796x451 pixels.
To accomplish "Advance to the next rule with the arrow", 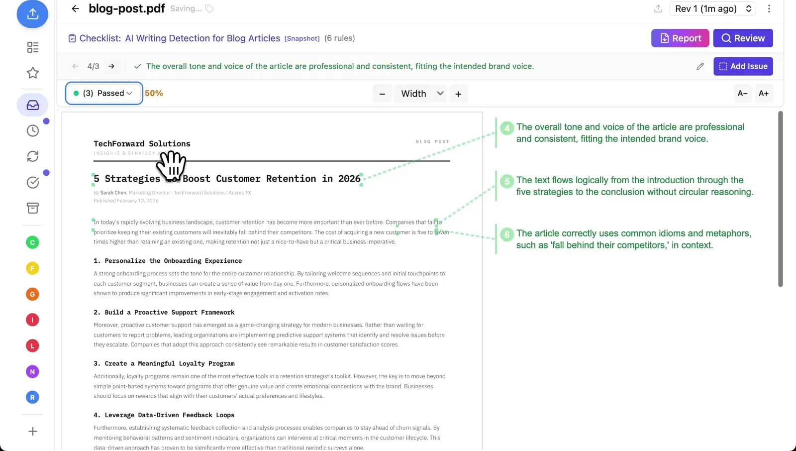I will tap(111, 66).
